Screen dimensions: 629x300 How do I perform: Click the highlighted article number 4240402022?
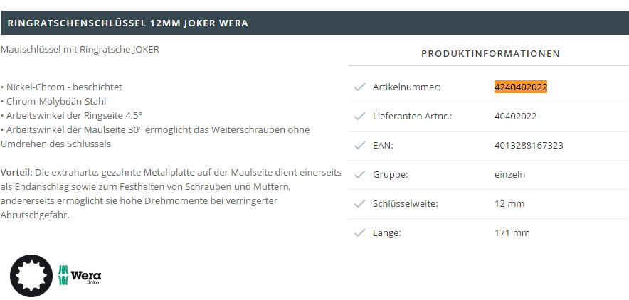[521, 87]
